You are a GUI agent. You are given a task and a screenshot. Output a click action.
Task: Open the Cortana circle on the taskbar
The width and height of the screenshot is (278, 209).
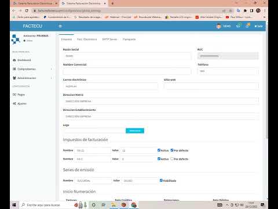pyautogui.click(x=94, y=205)
